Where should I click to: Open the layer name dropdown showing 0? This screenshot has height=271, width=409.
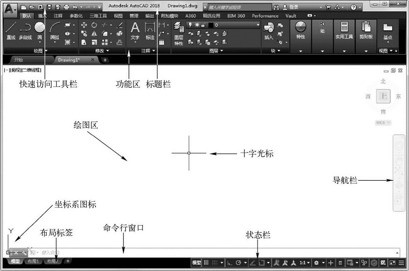(237, 25)
